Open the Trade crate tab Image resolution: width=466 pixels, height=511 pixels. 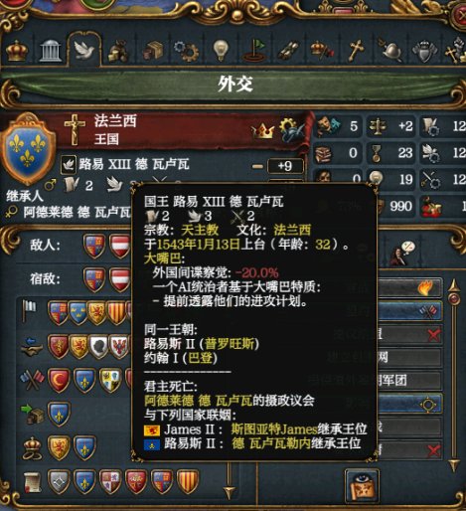click(153, 51)
